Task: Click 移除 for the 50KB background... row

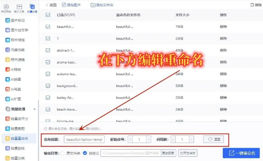Action: 224,86
